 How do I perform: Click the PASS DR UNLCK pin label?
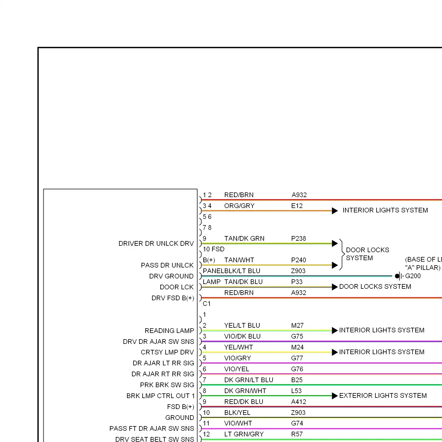[167, 265]
